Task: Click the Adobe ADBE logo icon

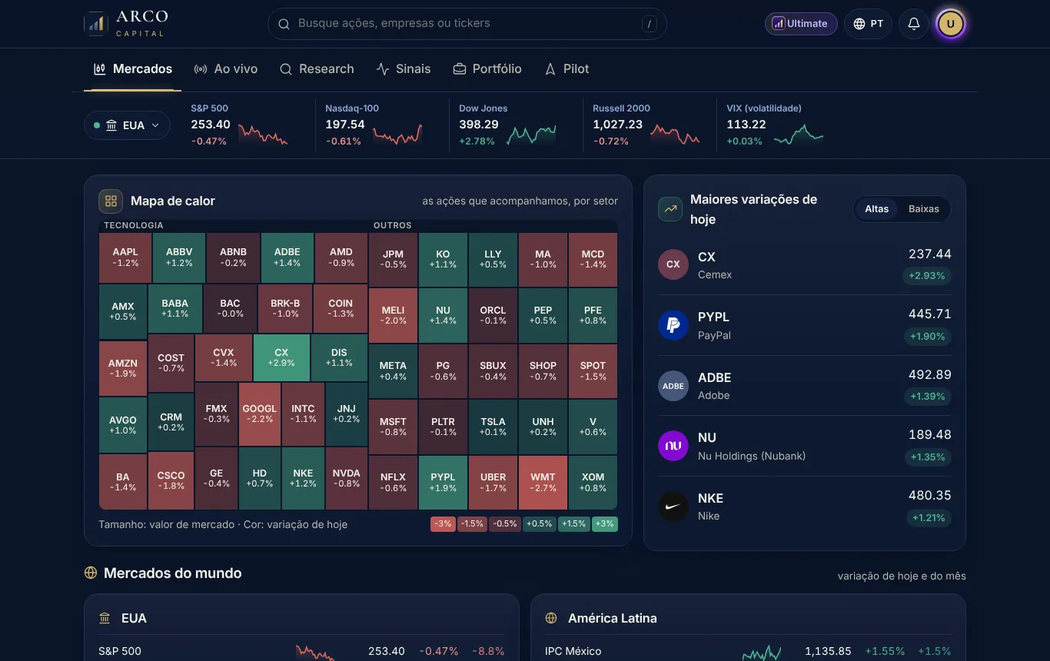Action: point(673,386)
